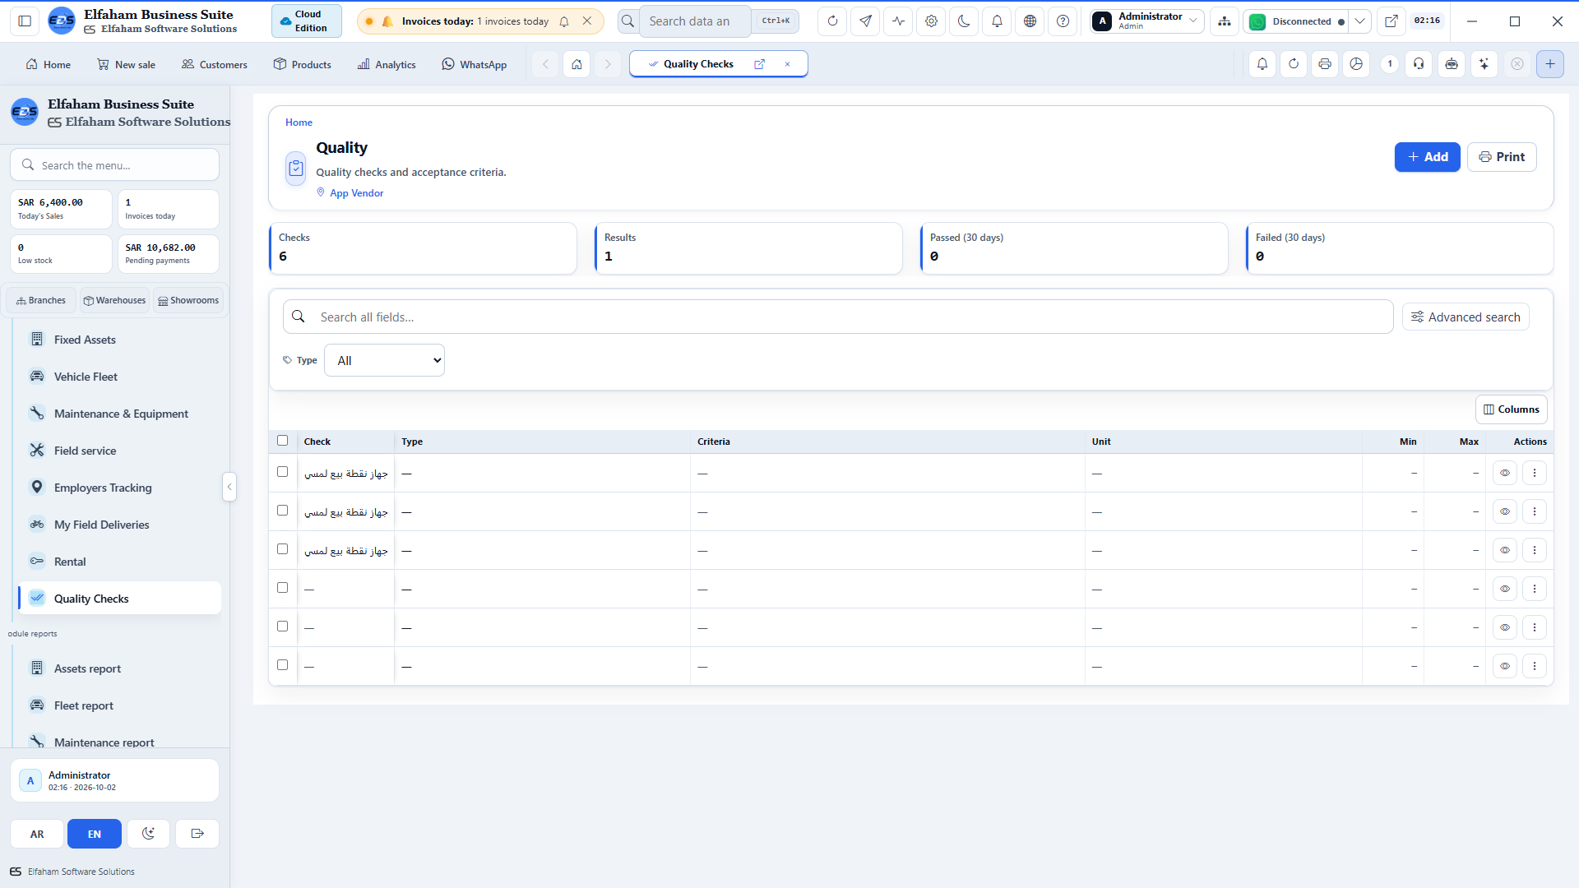Pop out Quality Checks tab externally
This screenshot has width=1579, height=888.
759,64
